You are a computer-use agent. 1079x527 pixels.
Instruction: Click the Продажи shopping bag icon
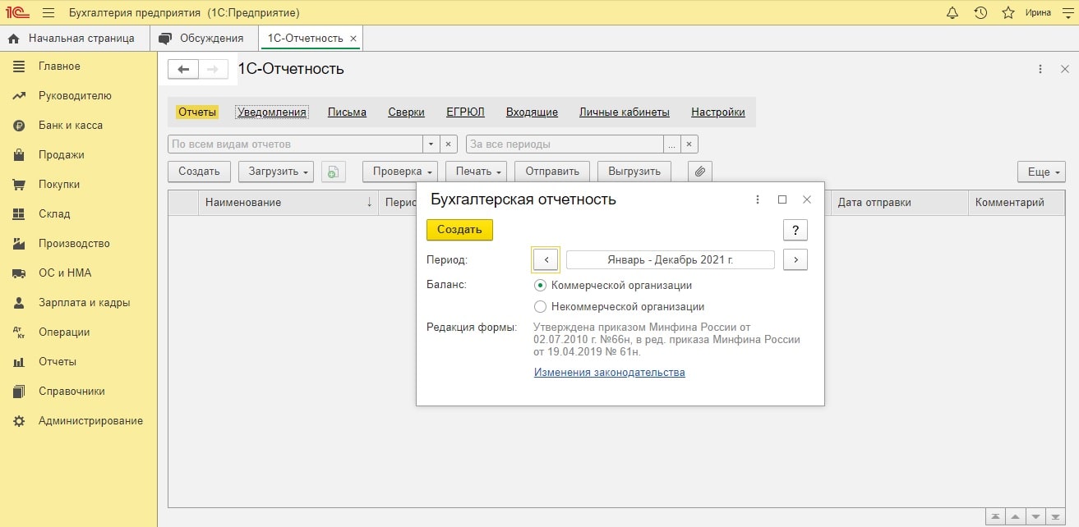(x=20, y=155)
